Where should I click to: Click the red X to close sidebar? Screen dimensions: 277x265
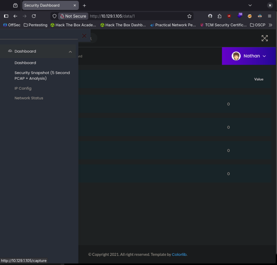pyautogui.click(x=84, y=36)
